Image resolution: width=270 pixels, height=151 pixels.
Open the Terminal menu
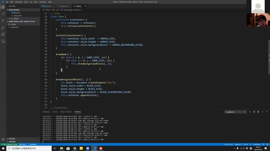(43, 2)
